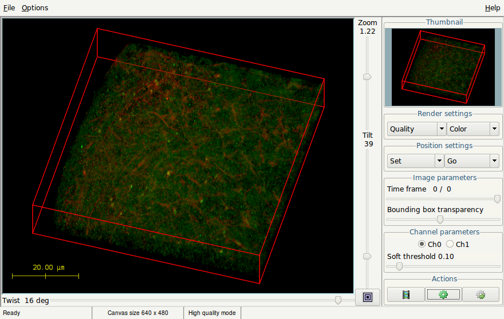Click the 'Soft threshold 0.10' label

tap(420, 257)
